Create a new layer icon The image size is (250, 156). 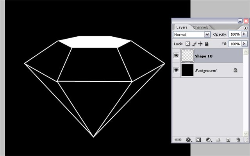pyautogui.click(x=228, y=140)
